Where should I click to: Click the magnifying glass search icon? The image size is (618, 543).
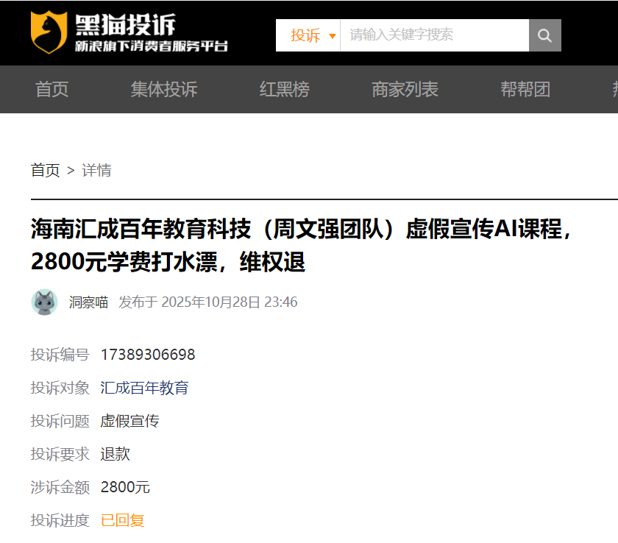544,35
